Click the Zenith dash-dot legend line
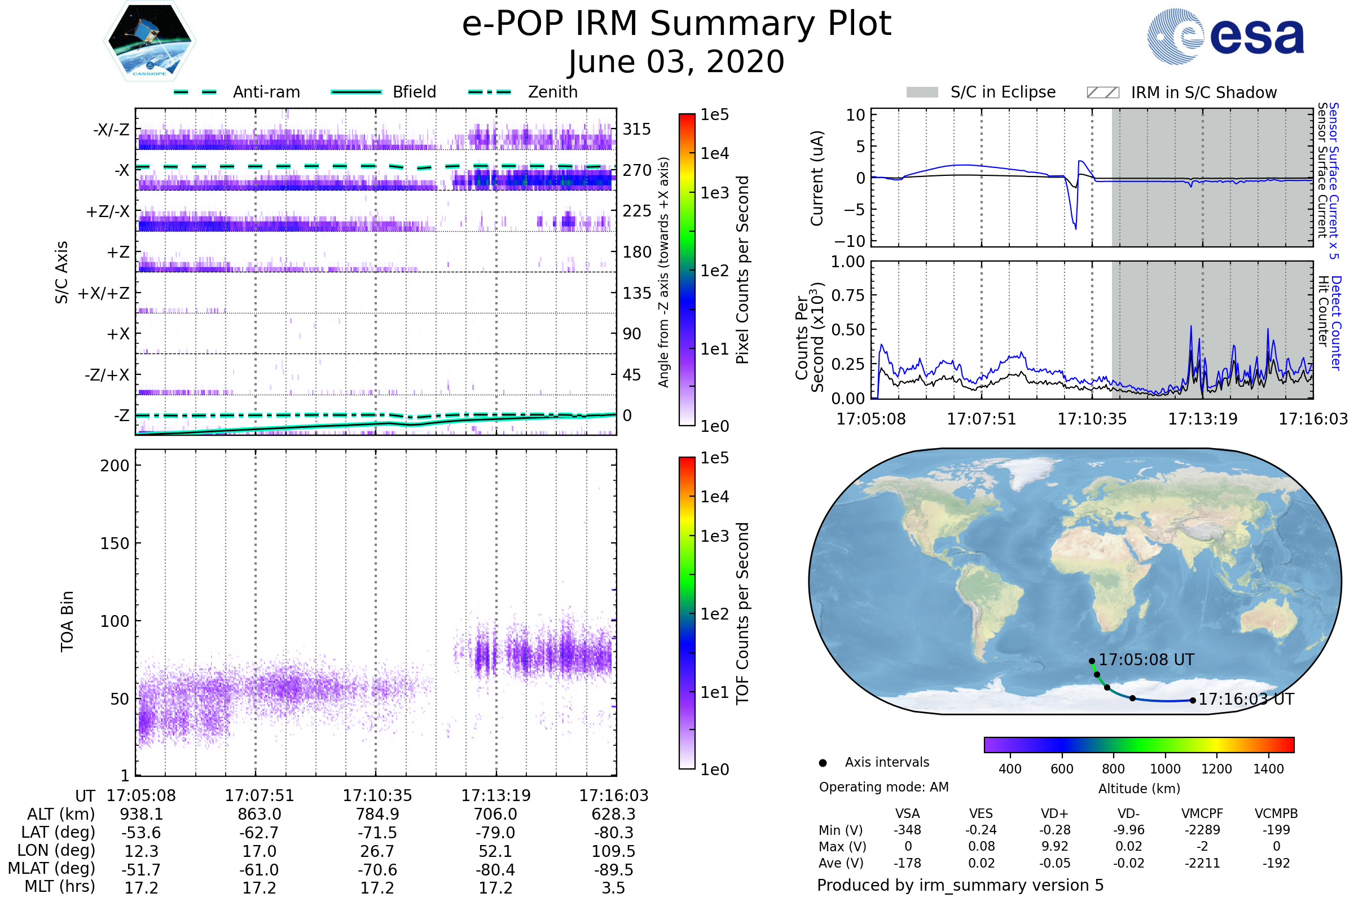This screenshot has width=1354, height=902. 489,92
